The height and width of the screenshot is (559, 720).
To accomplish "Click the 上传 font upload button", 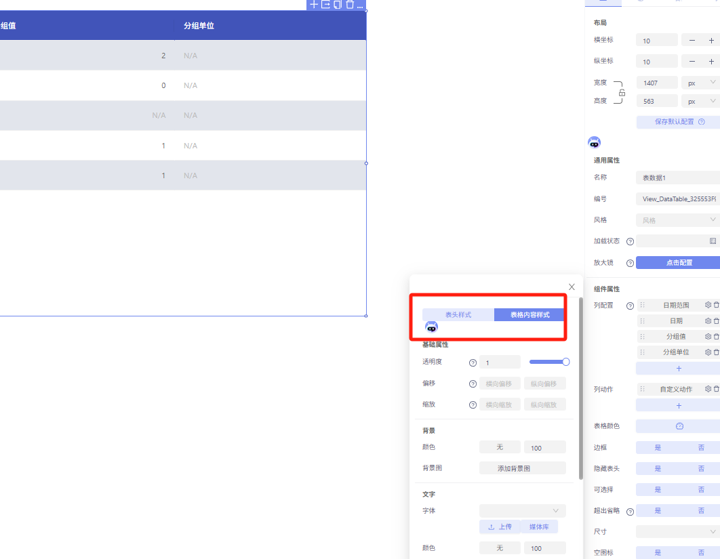I will [500, 527].
